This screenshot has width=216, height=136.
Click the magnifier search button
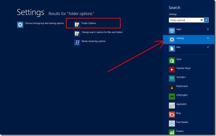pyautogui.click(x=206, y=20)
